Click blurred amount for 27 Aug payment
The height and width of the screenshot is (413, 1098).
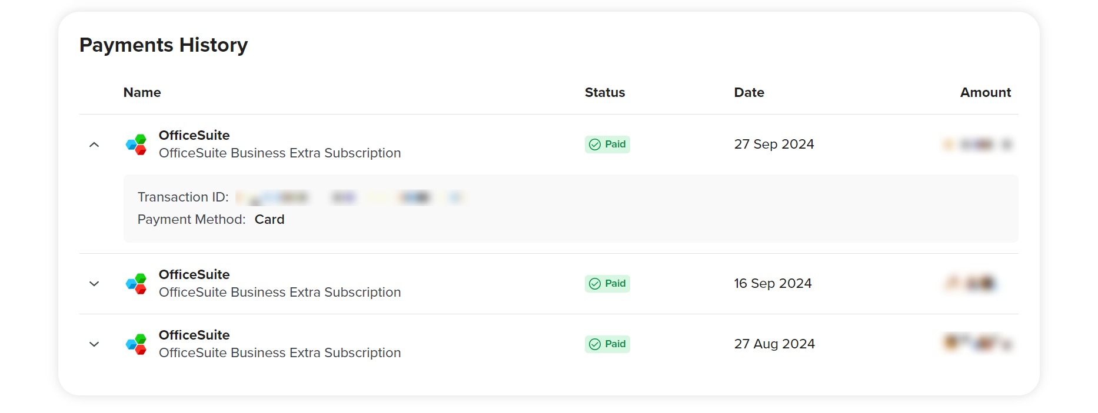[977, 343]
